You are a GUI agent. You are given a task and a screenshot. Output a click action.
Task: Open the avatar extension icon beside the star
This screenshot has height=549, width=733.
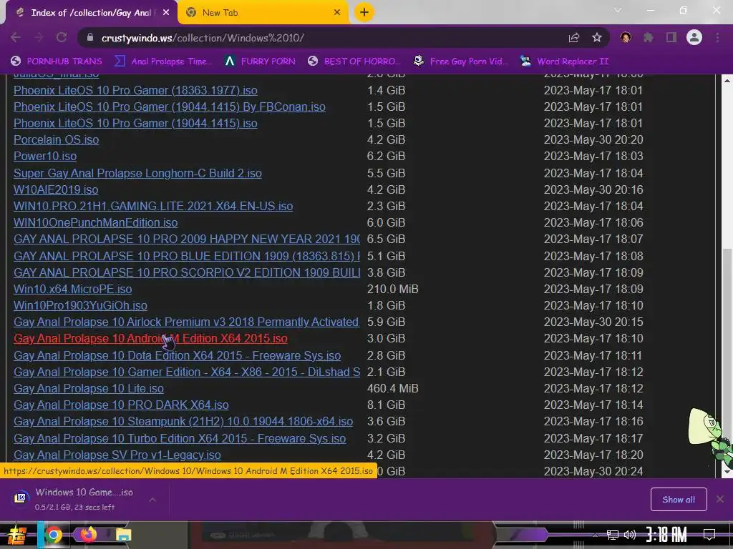(x=626, y=37)
